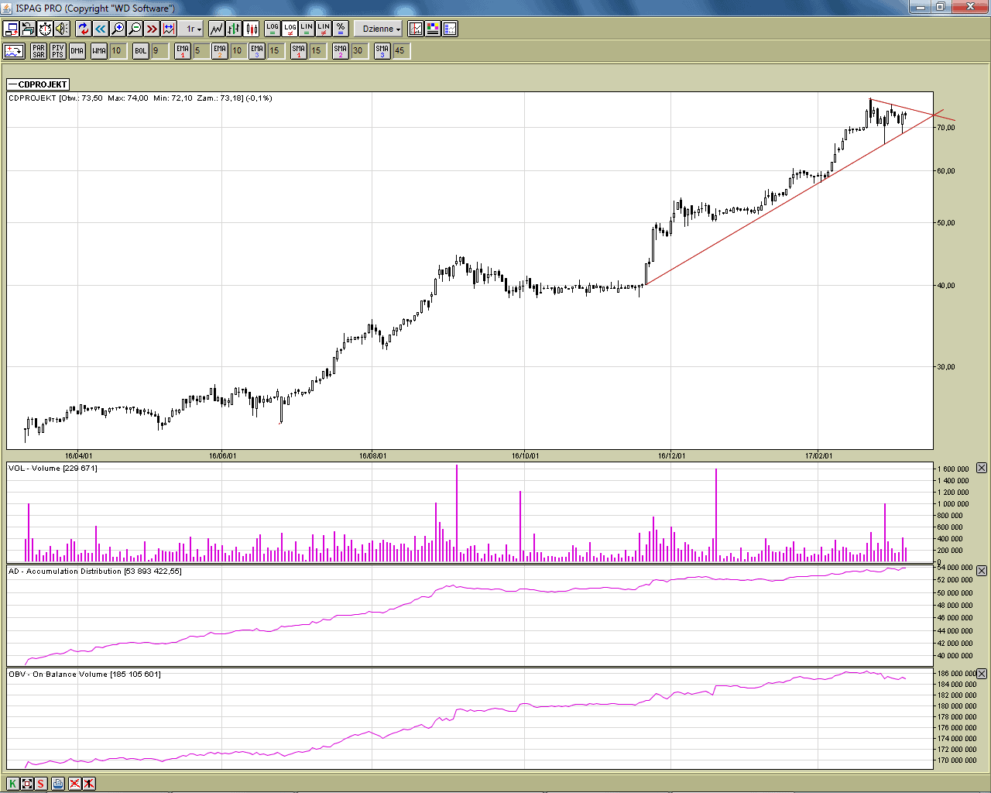Viewport: 991px width, 793px height.
Task: Click the zoom in magnifier icon
Action: pyautogui.click(x=118, y=29)
